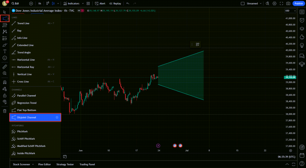Open the alerts clock panel icon
The width and height of the screenshot is (306, 168).
point(302,20)
